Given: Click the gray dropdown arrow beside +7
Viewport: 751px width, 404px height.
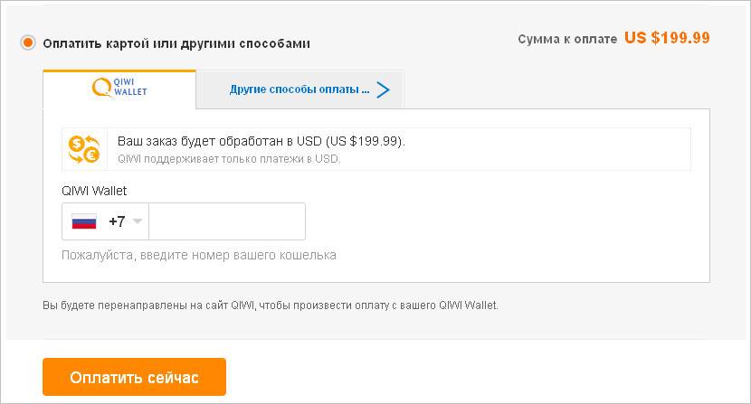Looking at the screenshot, I should tap(138, 221).
